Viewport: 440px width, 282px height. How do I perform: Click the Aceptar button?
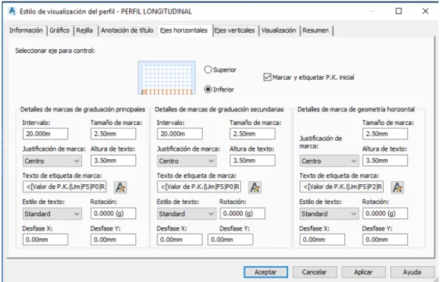pyautogui.click(x=266, y=272)
